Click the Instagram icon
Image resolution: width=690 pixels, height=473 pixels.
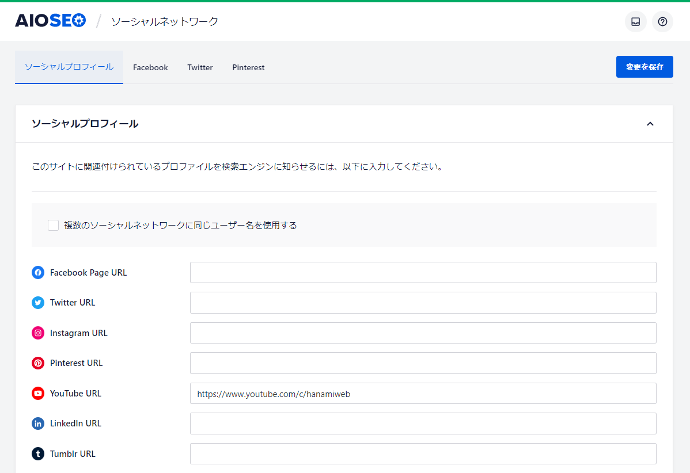38,333
